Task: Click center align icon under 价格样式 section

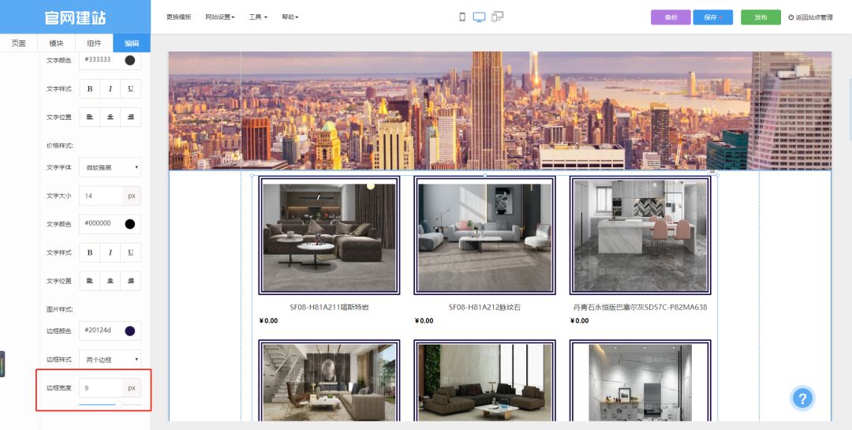Action: pos(110,280)
